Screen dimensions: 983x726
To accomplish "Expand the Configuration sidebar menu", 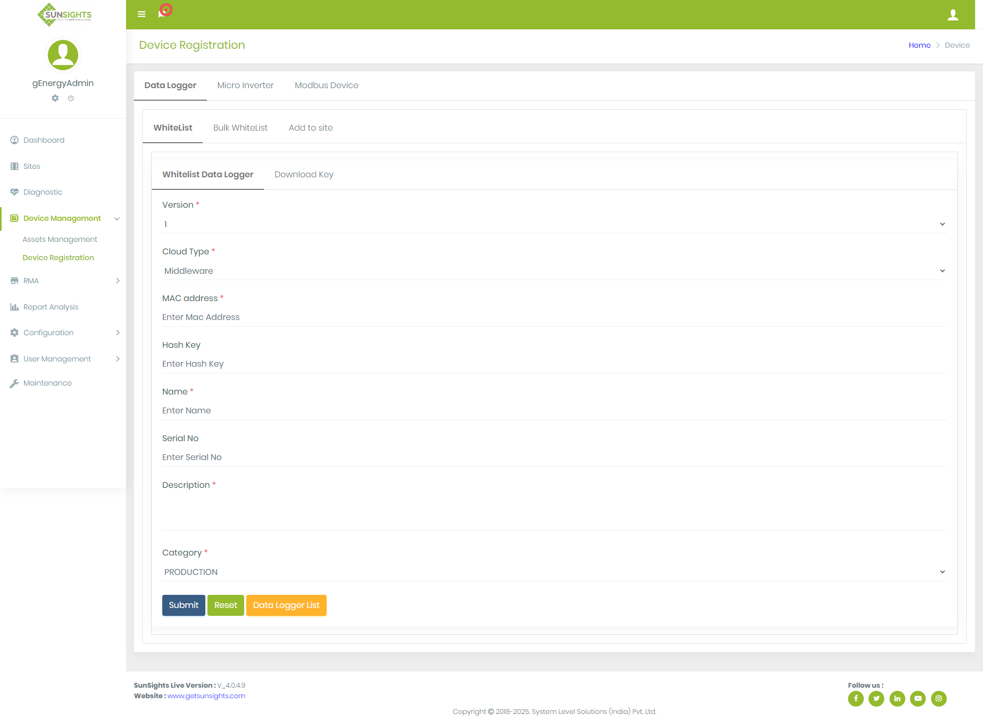I will (63, 333).
